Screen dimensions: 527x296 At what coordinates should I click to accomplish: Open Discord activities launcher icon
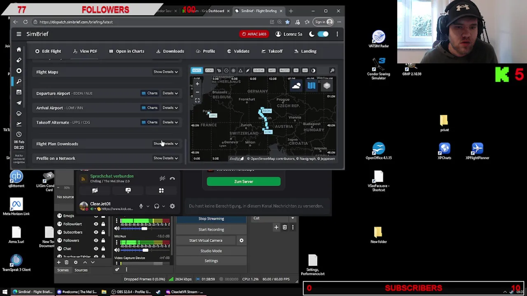[x=161, y=190]
